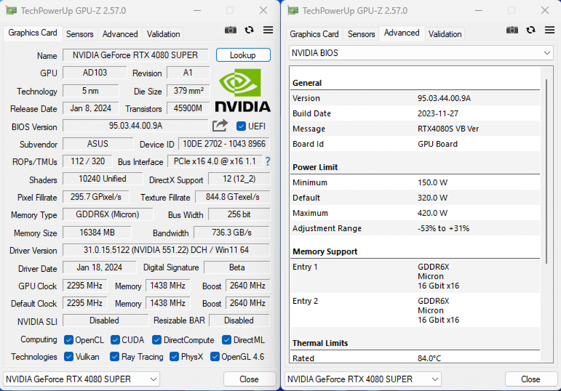The width and height of the screenshot is (561, 391).
Task: Select Graphics Card tab in left window
Action: tap(33, 33)
